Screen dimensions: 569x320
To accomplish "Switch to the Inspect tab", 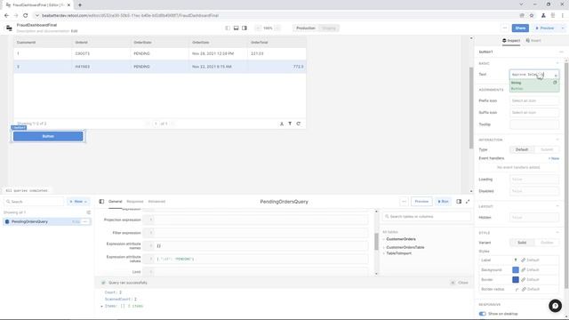I will point(511,41).
